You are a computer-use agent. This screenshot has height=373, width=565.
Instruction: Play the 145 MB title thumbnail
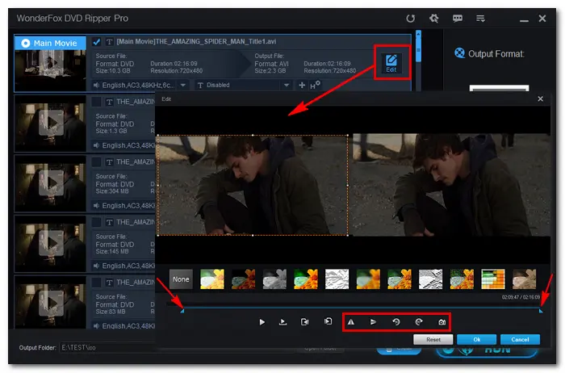(51, 243)
